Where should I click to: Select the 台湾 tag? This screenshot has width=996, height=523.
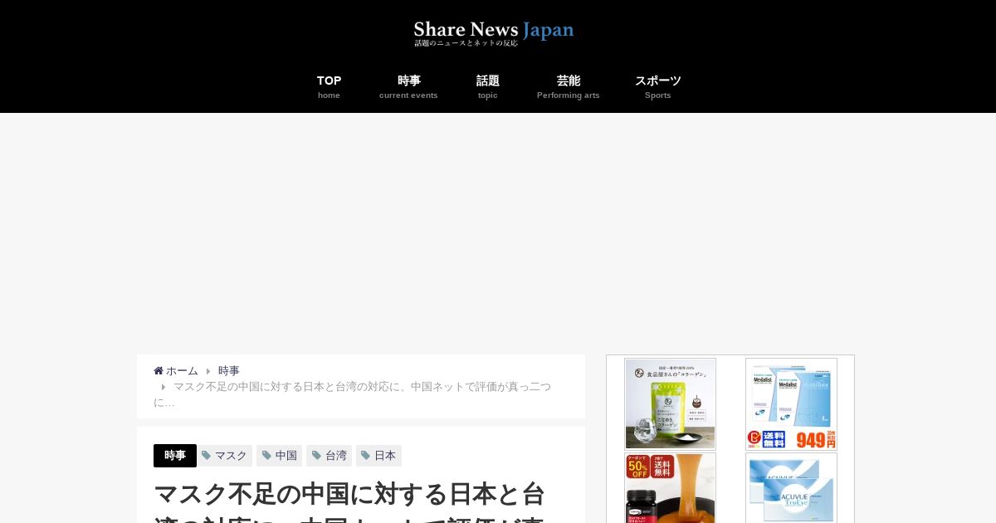329,456
